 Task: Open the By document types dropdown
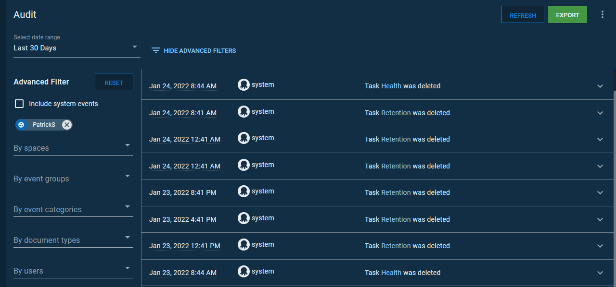(73, 240)
